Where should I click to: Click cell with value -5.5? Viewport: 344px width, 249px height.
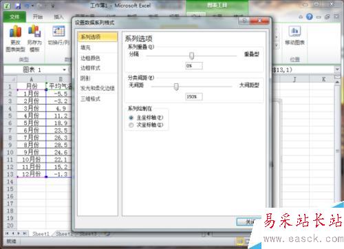pyautogui.click(x=59, y=94)
